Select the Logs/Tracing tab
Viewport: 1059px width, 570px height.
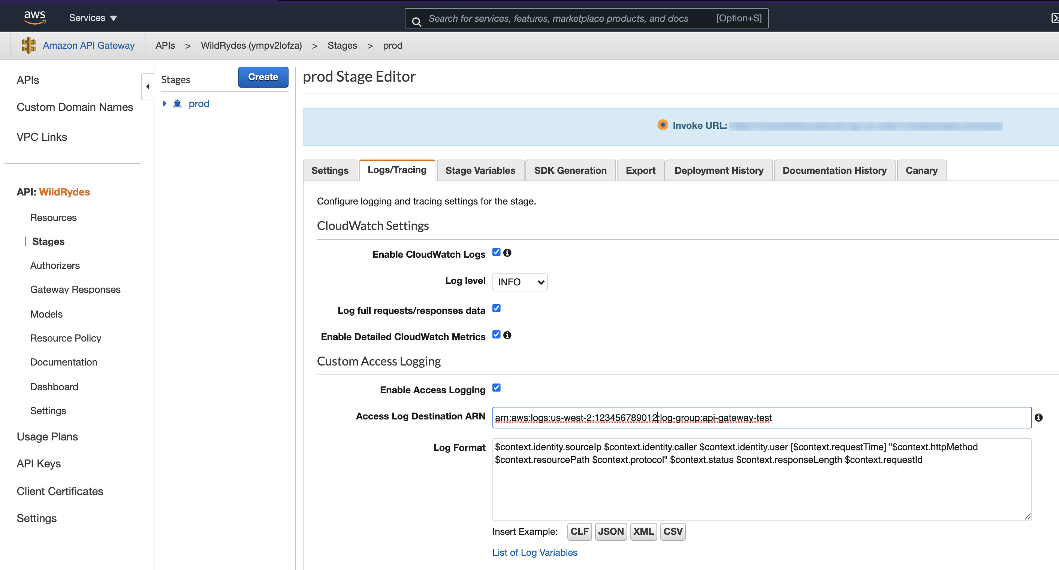coord(397,170)
